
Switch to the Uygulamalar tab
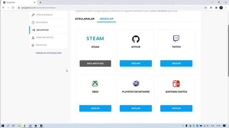coord(85,19)
